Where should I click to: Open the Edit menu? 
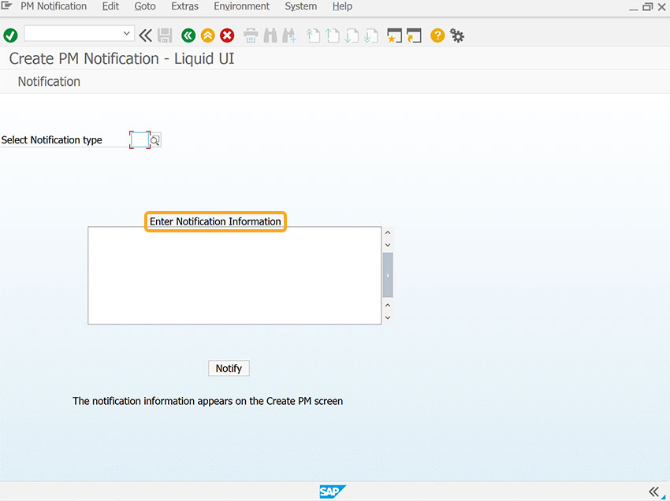coord(110,6)
